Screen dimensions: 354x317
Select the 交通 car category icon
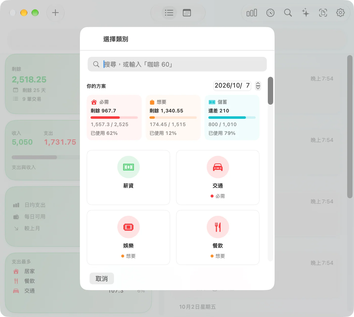[218, 167]
